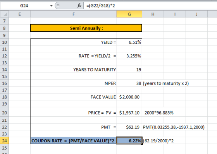Click the Select All corner triangle
217x154 pixels.
click(5, 14)
